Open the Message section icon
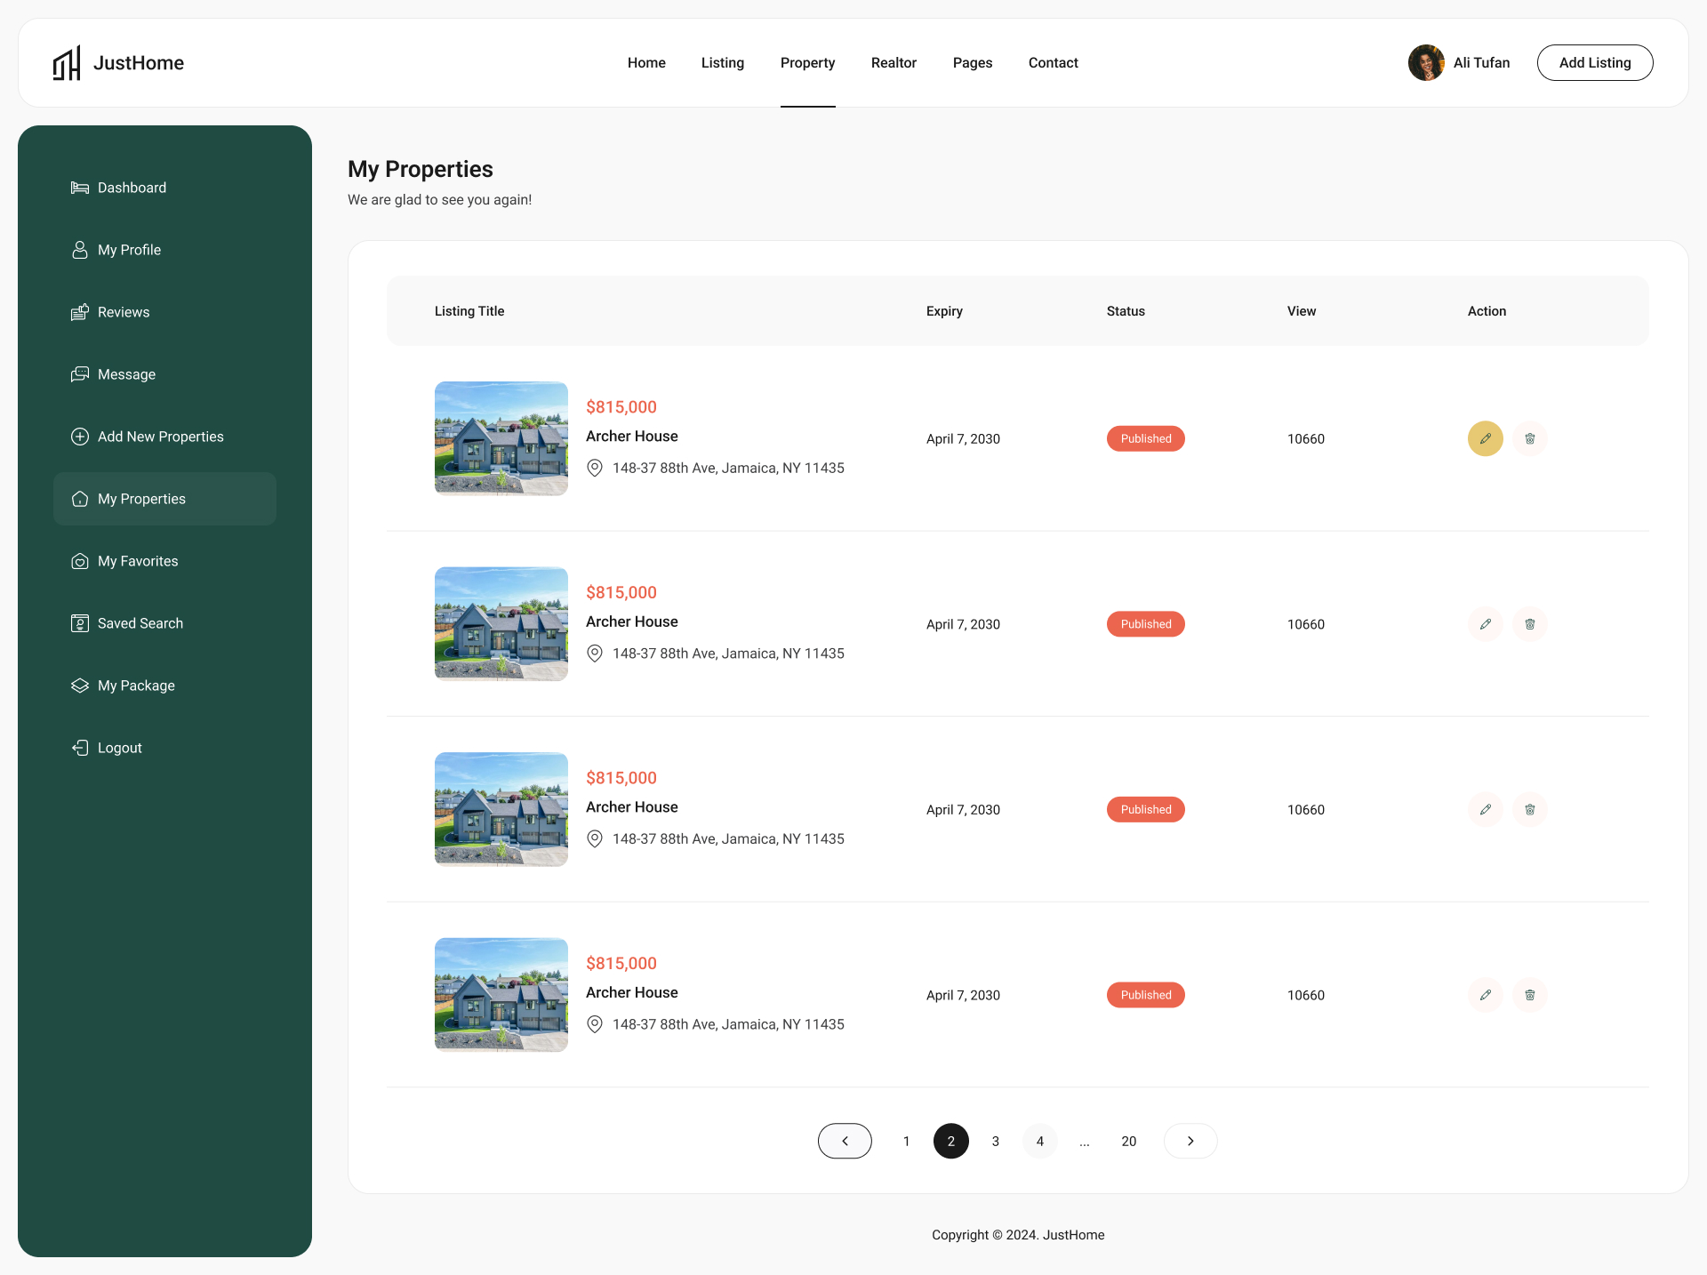The height and width of the screenshot is (1275, 1707). click(80, 374)
